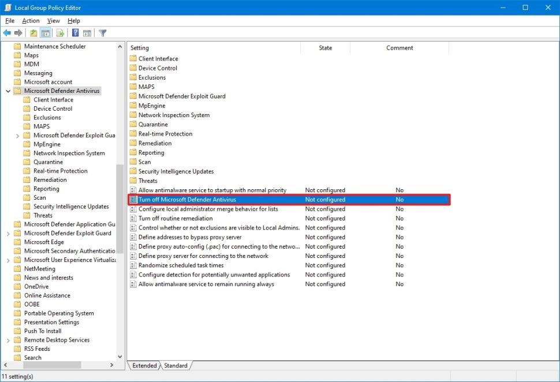Click folder icon of Microsoft Edge in tree
Image resolution: width=560 pixels, height=382 pixels.
click(x=17, y=242)
